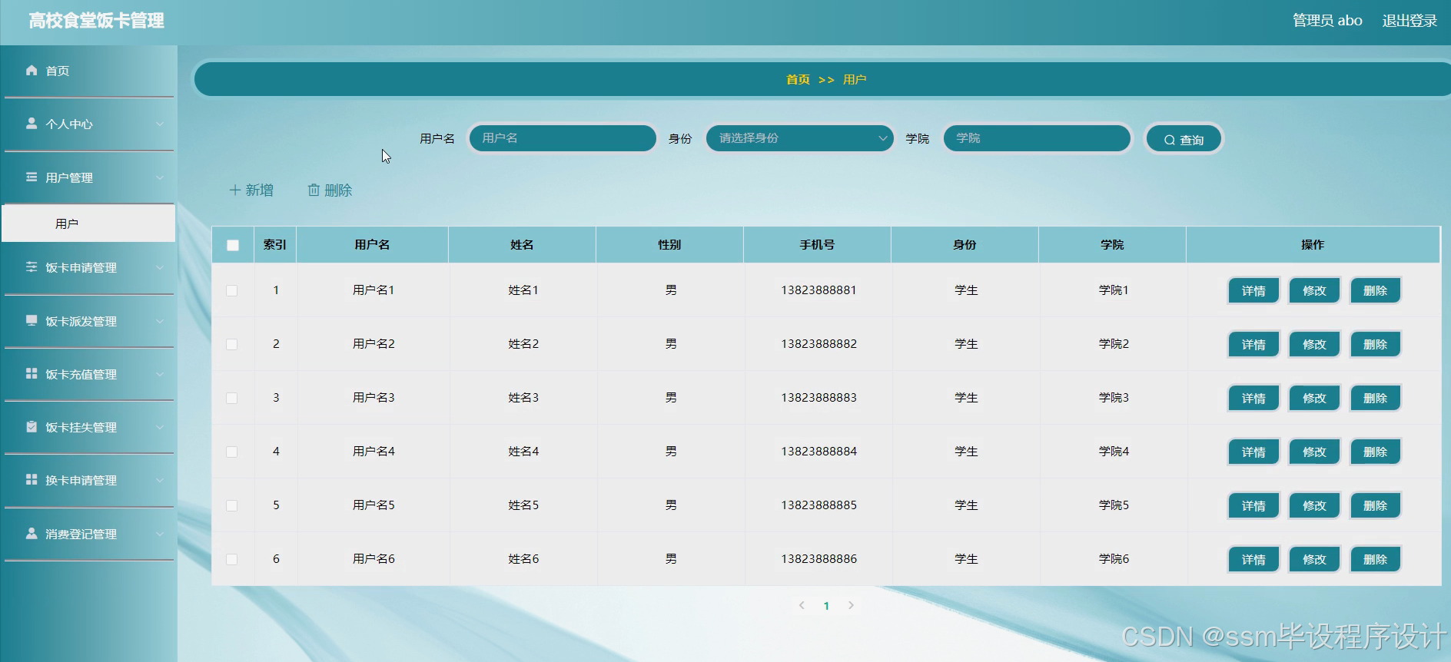This screenshot has width=1451, height=662.
Task: Click 退出登录 link
Action: 1409,21
